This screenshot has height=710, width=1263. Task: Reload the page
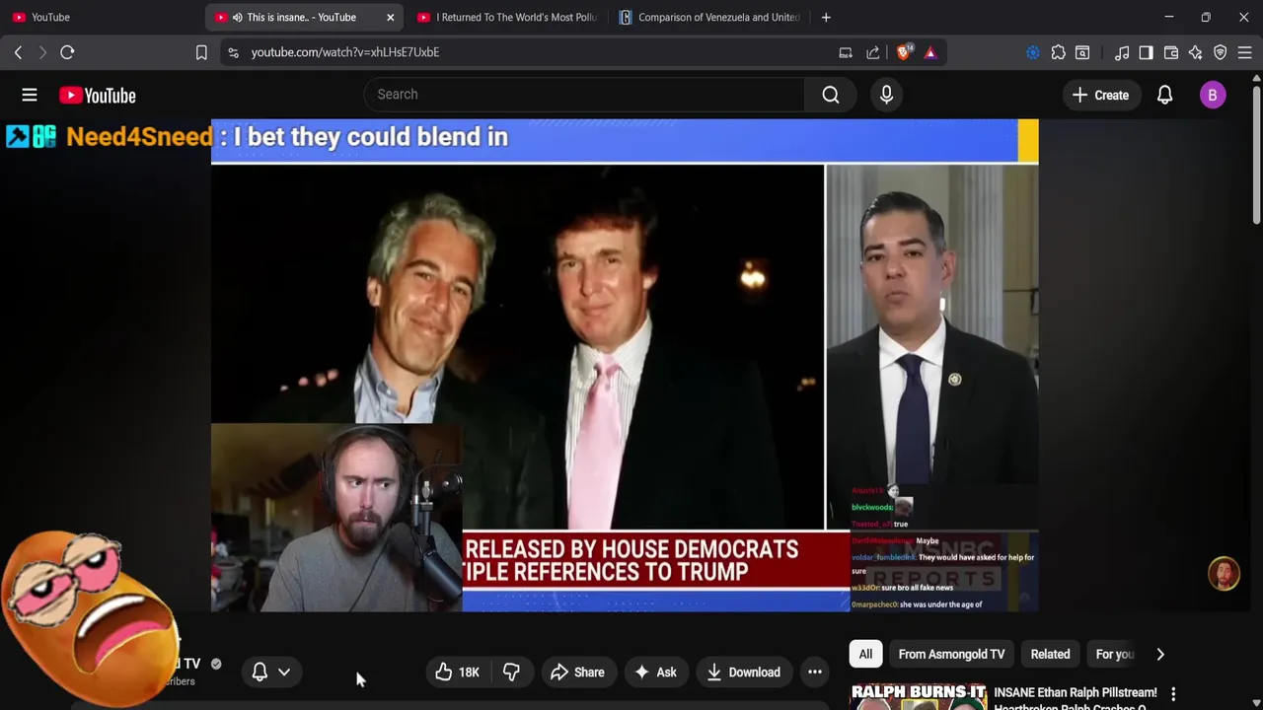[67, 52]
